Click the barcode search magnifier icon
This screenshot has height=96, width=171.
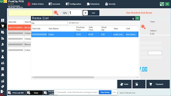click(x=56, y=13)
